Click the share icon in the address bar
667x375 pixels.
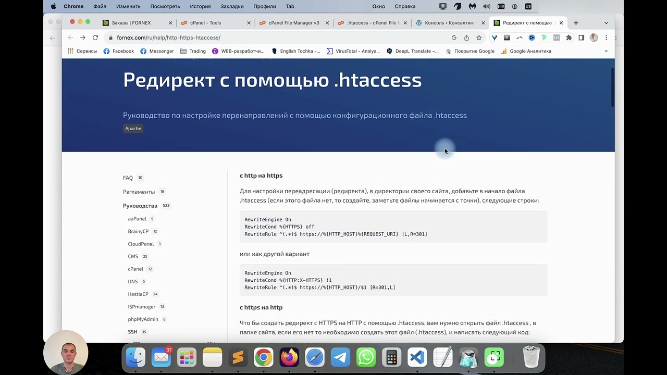coord(466,37)
